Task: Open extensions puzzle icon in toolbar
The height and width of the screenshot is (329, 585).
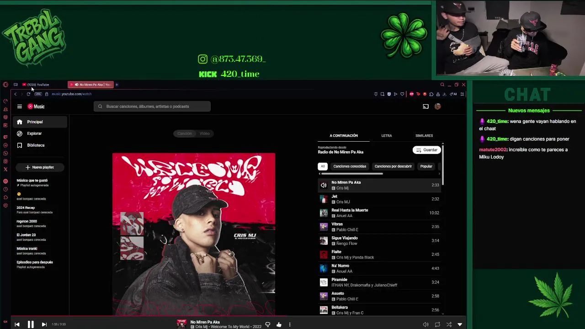Action: 431,94
